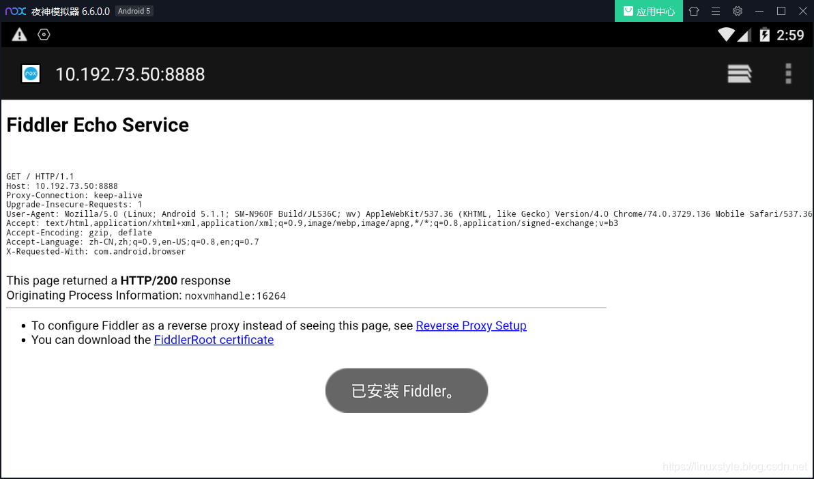
Task: Tap the warning triangle notification icon
Action: click(x=19, y=35)
